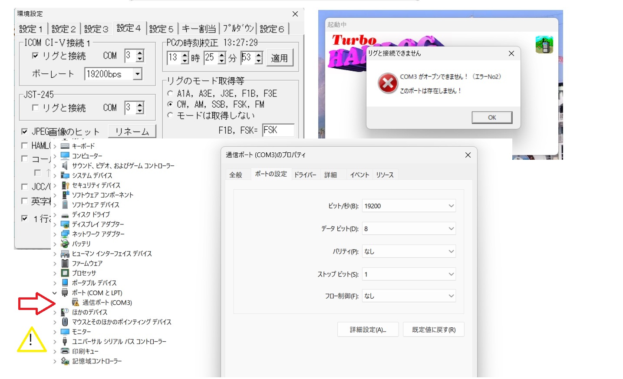623x379 pixels.
Task: Toggle the JCC/ checkbox
Action: click(25, 187)
